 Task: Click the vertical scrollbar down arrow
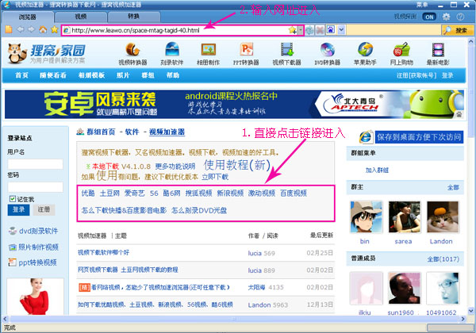[x=470, y=311]
